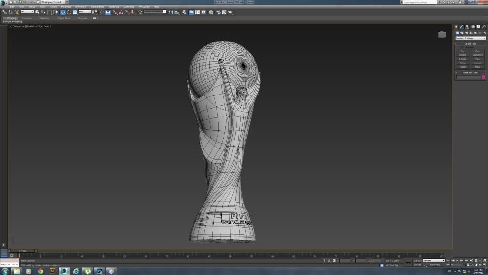Toggle the Spinner Snap button

coord(133,12)
